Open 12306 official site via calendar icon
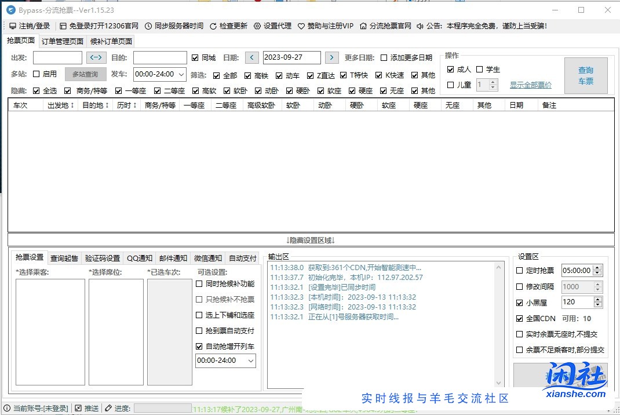 click(63, 26)
